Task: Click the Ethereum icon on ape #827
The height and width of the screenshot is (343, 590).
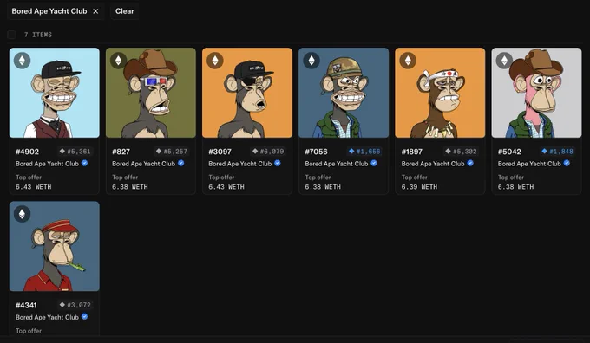Action: 119,61
